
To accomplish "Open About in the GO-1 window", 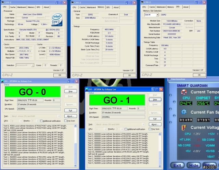I will (155, 125).
